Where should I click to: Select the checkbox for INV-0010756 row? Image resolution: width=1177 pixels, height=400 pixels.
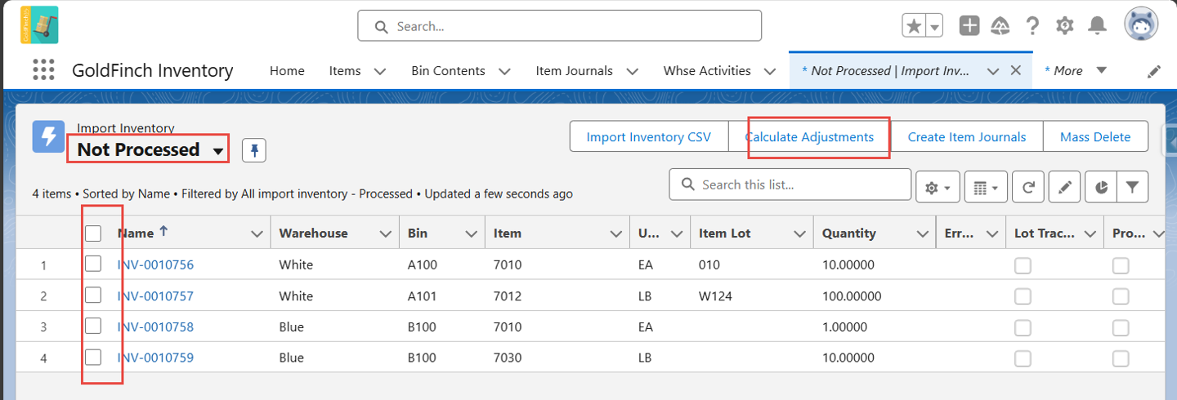[x=93, y=264]
